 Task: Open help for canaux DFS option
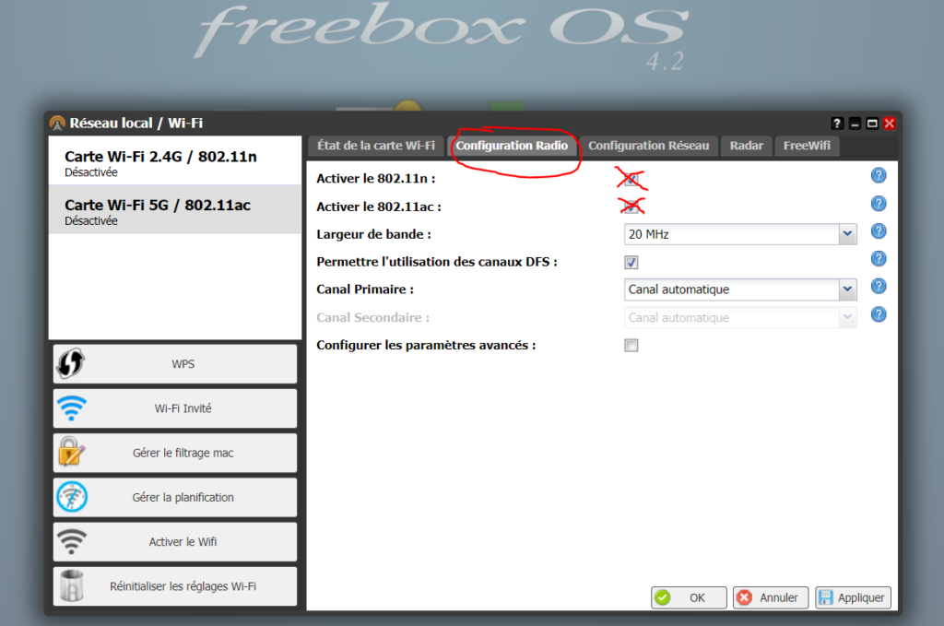point(879,259)
